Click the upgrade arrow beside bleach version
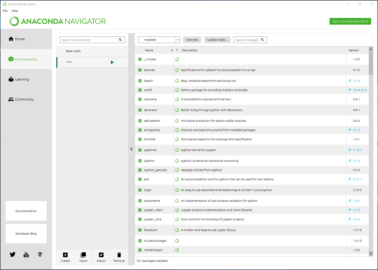378x270 pixels. pos(350,81)
